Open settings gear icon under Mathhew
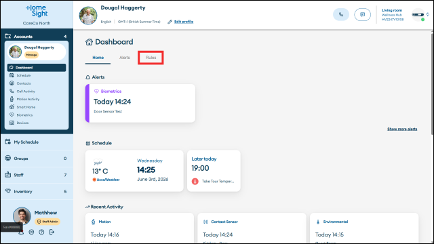Screen dimensions: 434x244 click(x=31, y=232)
